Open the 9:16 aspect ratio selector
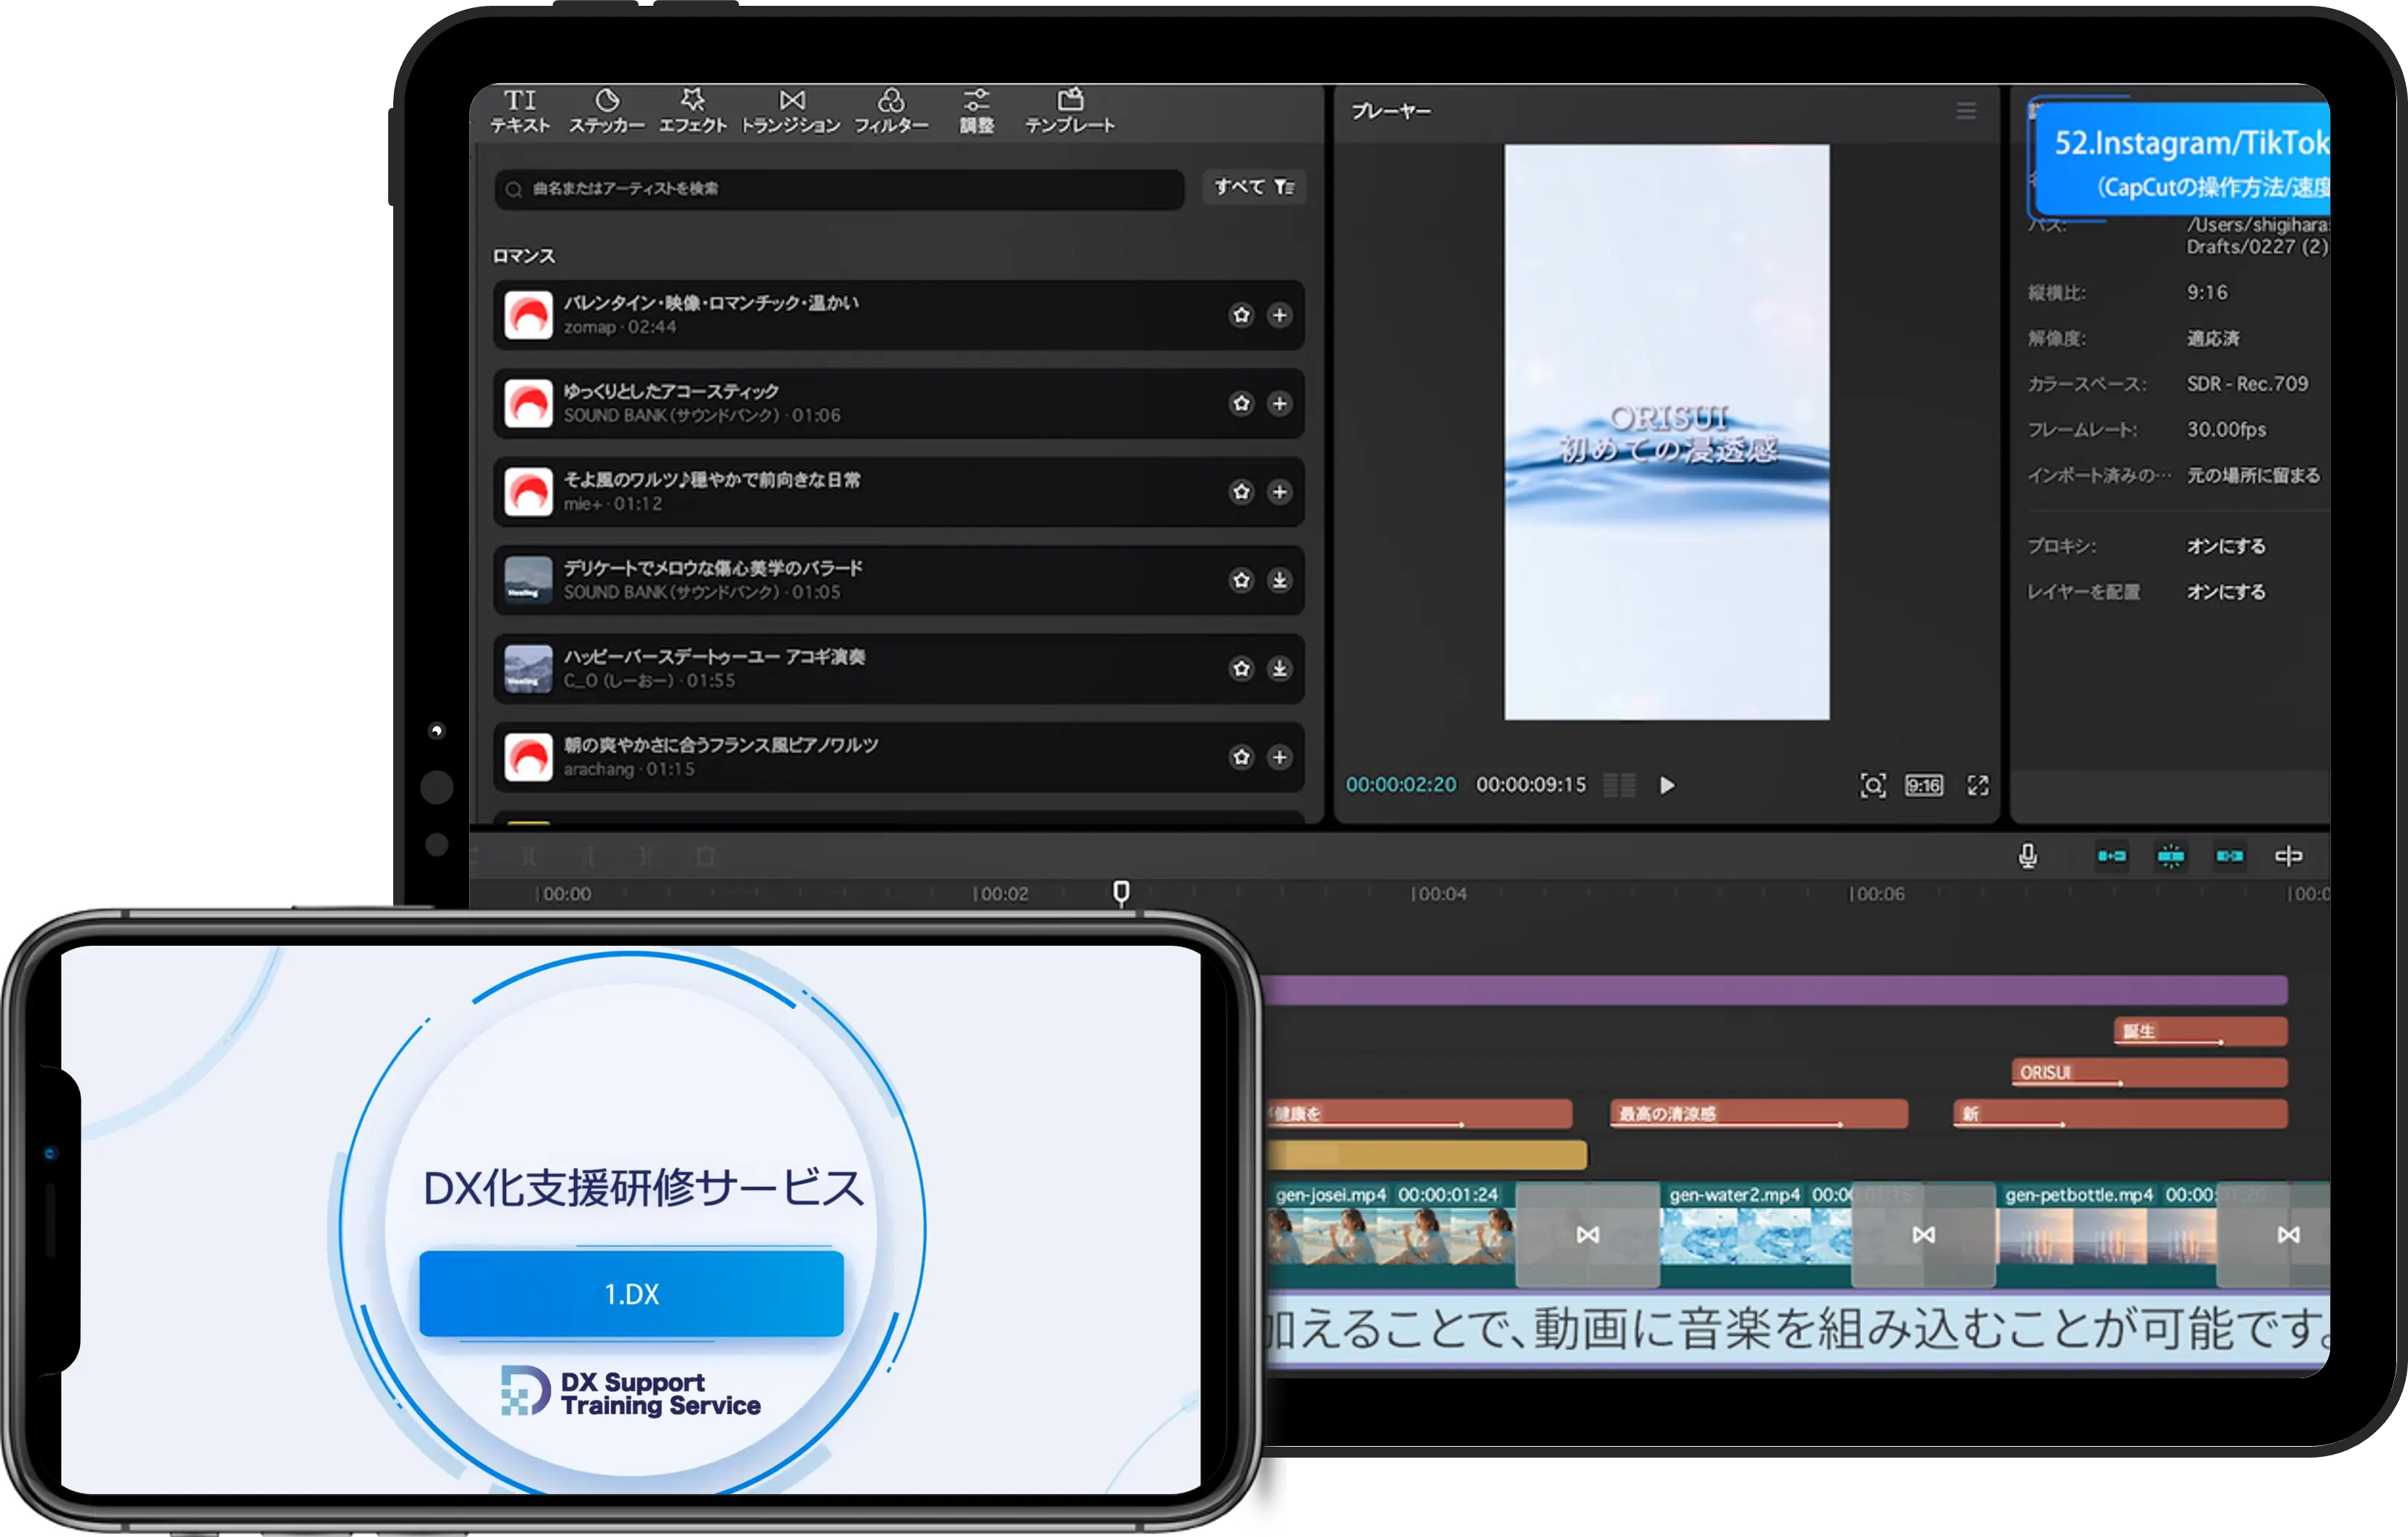Screen dimensions: 2408x1537 [x=1923, y=786]
